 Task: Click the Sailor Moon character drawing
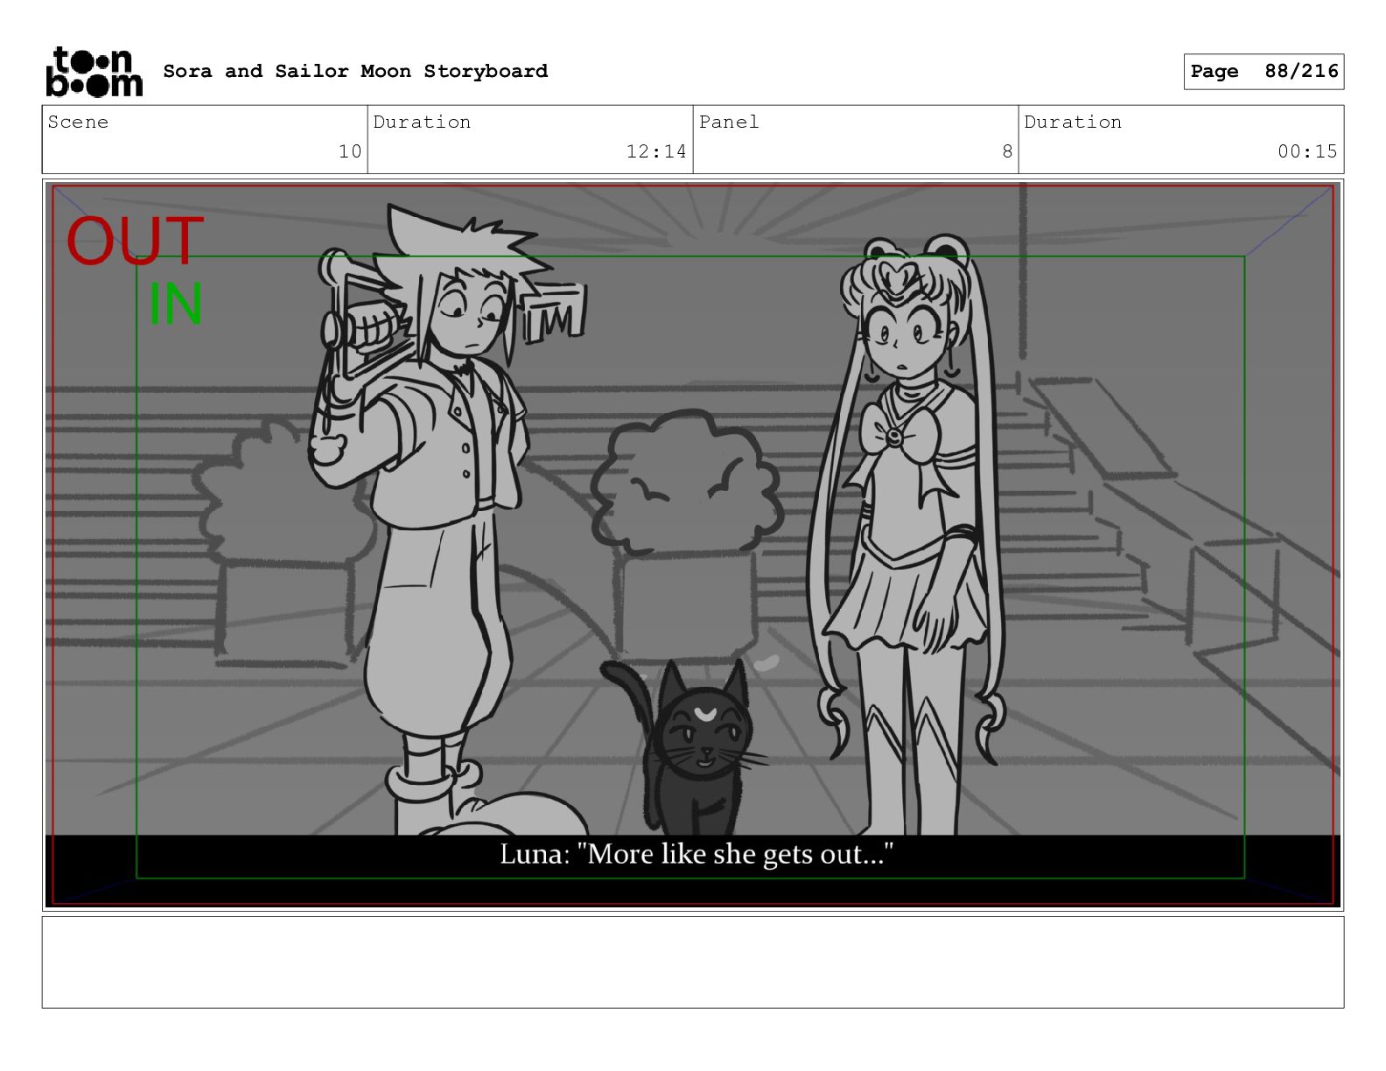point(906,534)
